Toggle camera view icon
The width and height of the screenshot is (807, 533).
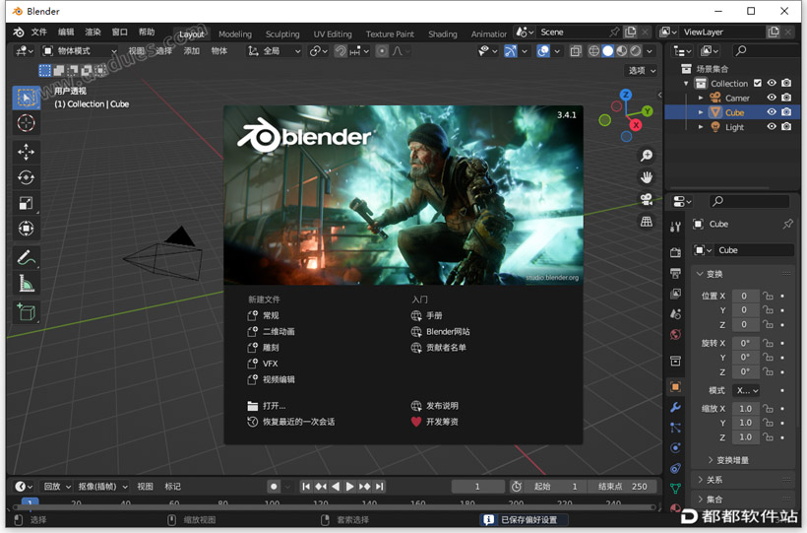coord(646,199)
